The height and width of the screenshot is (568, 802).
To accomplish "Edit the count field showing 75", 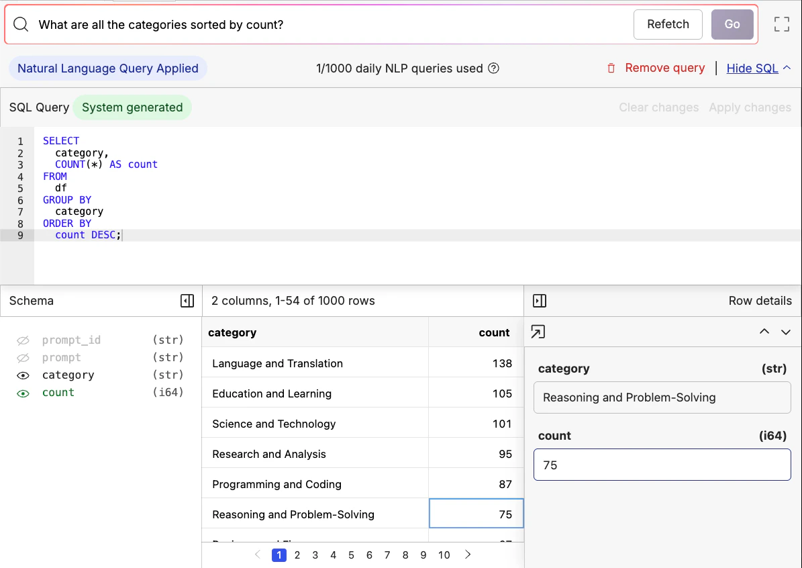I will 662,465.
